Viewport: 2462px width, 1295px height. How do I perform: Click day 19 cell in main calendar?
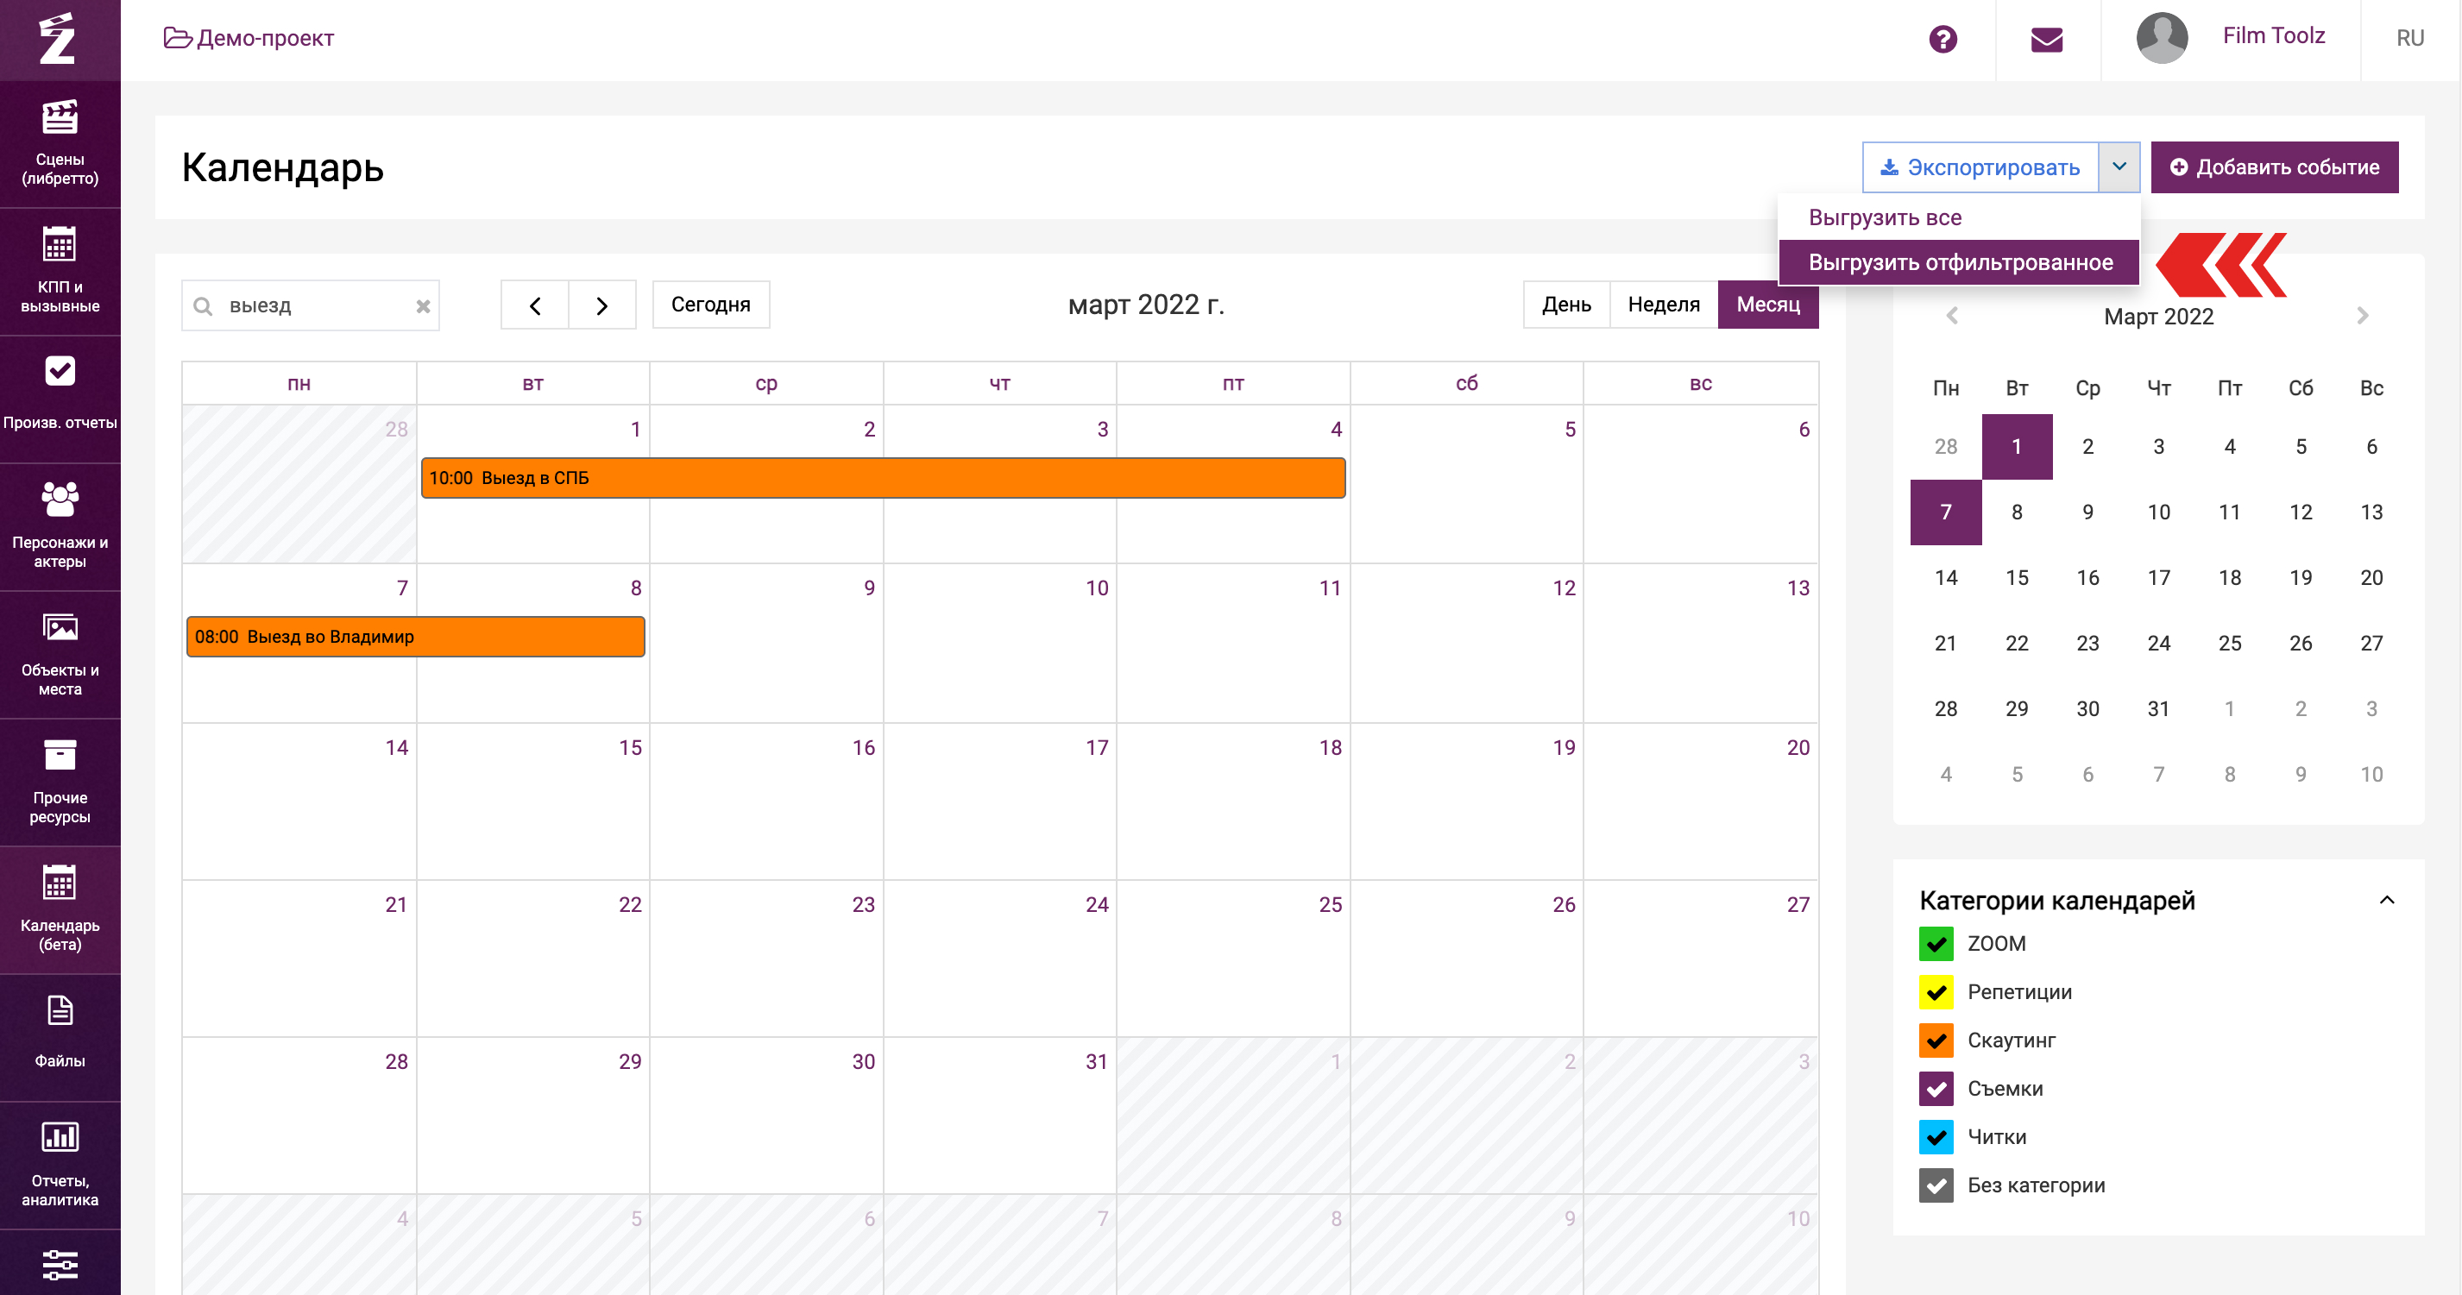click(1466, 801)
